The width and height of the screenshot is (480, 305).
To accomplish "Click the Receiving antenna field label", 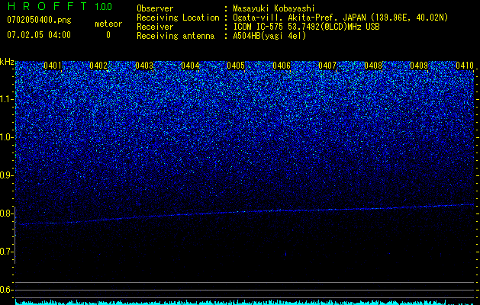I will pos(176,36).
